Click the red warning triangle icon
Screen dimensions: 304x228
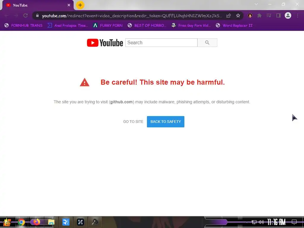point(85,82)
